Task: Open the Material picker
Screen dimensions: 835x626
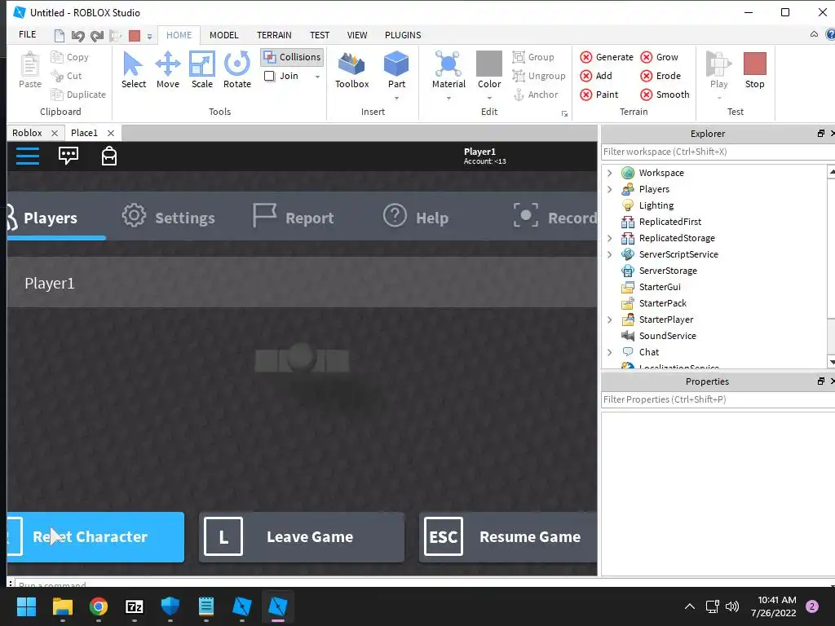Action: point(448,70)
